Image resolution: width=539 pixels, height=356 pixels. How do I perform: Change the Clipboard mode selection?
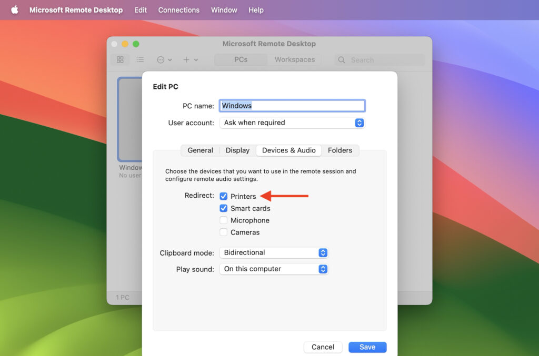[x=323, y=252]
